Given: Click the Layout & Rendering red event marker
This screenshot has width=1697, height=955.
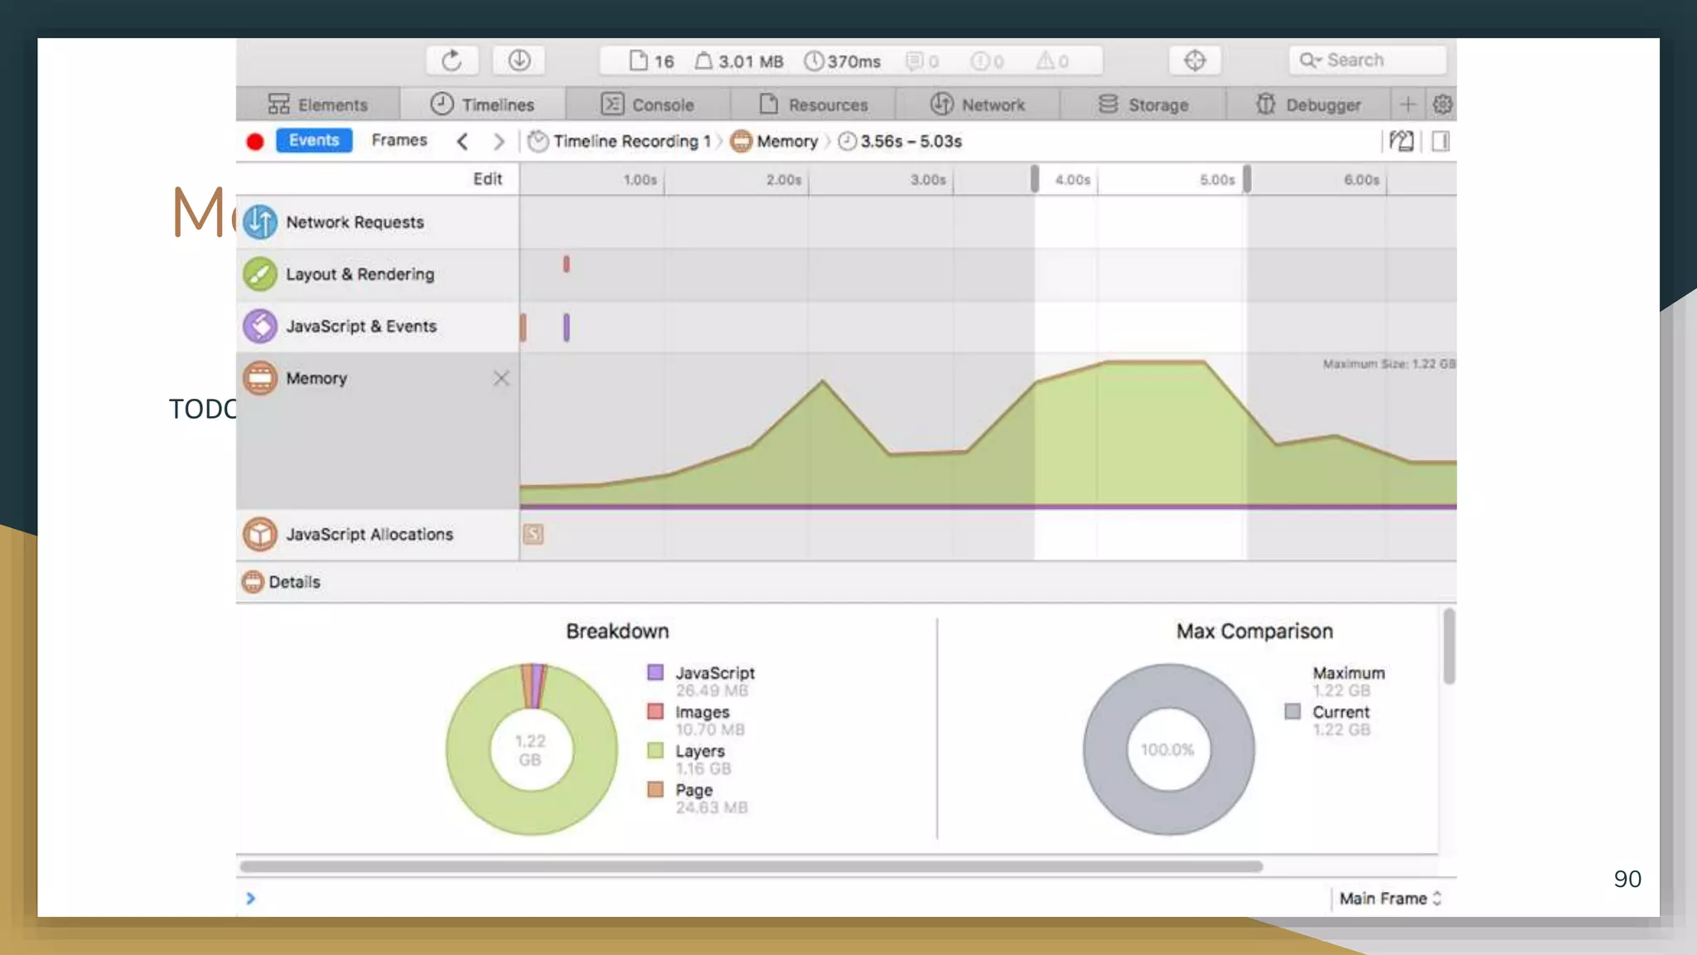Looking at the screenshot, I should click(566, 264).
